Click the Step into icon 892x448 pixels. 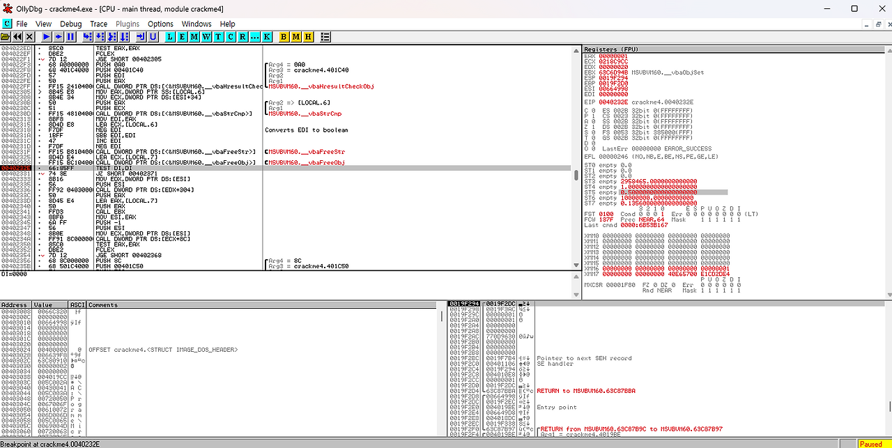tap(88, 36)
